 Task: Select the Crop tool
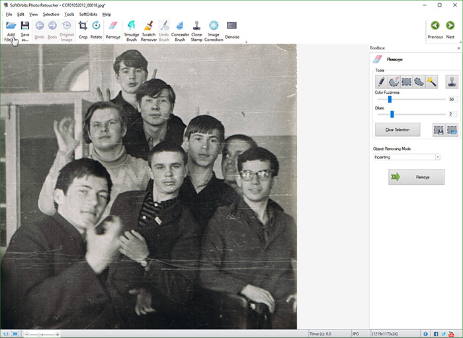83,26
